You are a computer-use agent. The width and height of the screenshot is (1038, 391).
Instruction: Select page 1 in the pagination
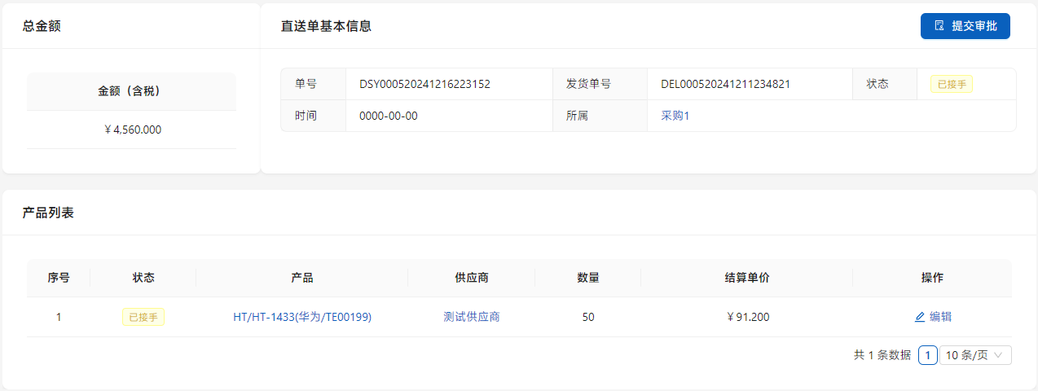click(927, 355)
